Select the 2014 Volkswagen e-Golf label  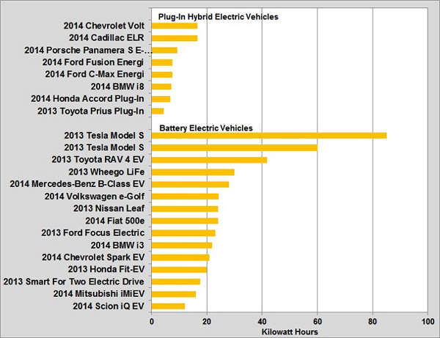pos(95,196)
